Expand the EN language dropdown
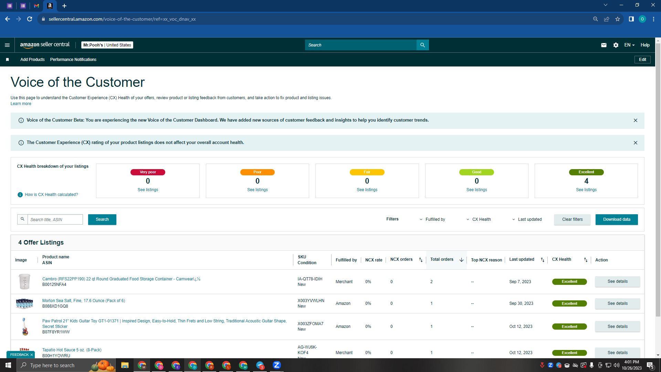 pos(629,45)
